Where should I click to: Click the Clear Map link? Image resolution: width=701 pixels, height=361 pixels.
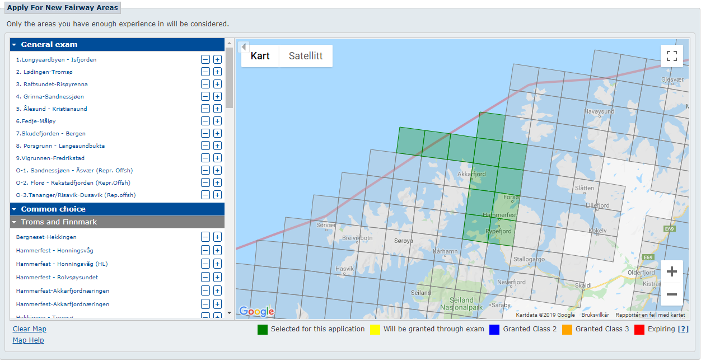(30, 329)
